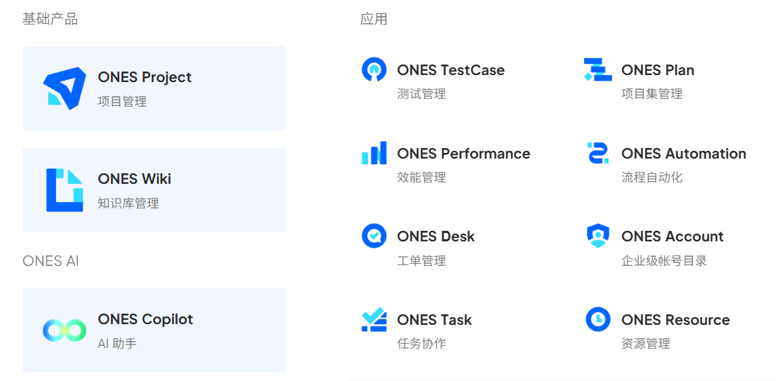Click the ONES Resource clock icon

coord(597,319)
